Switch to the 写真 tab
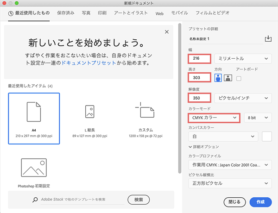The image size is (278, 213). 86,13
